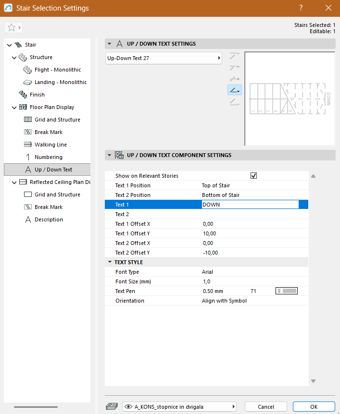Viewport: 340px width, 414px height.
Task: Click the Description letter icon
Action: (28, 219)
